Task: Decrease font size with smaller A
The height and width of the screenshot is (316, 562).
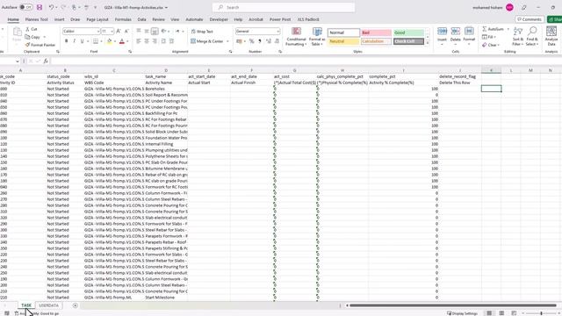Action: 126,32
